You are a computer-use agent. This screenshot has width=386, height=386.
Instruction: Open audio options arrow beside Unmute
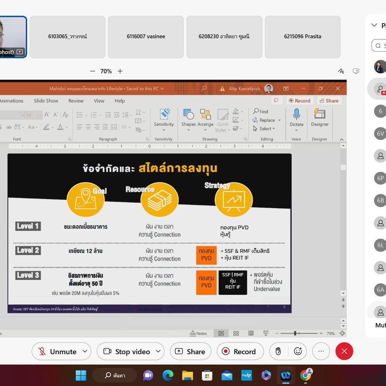(x=85, y=352)
